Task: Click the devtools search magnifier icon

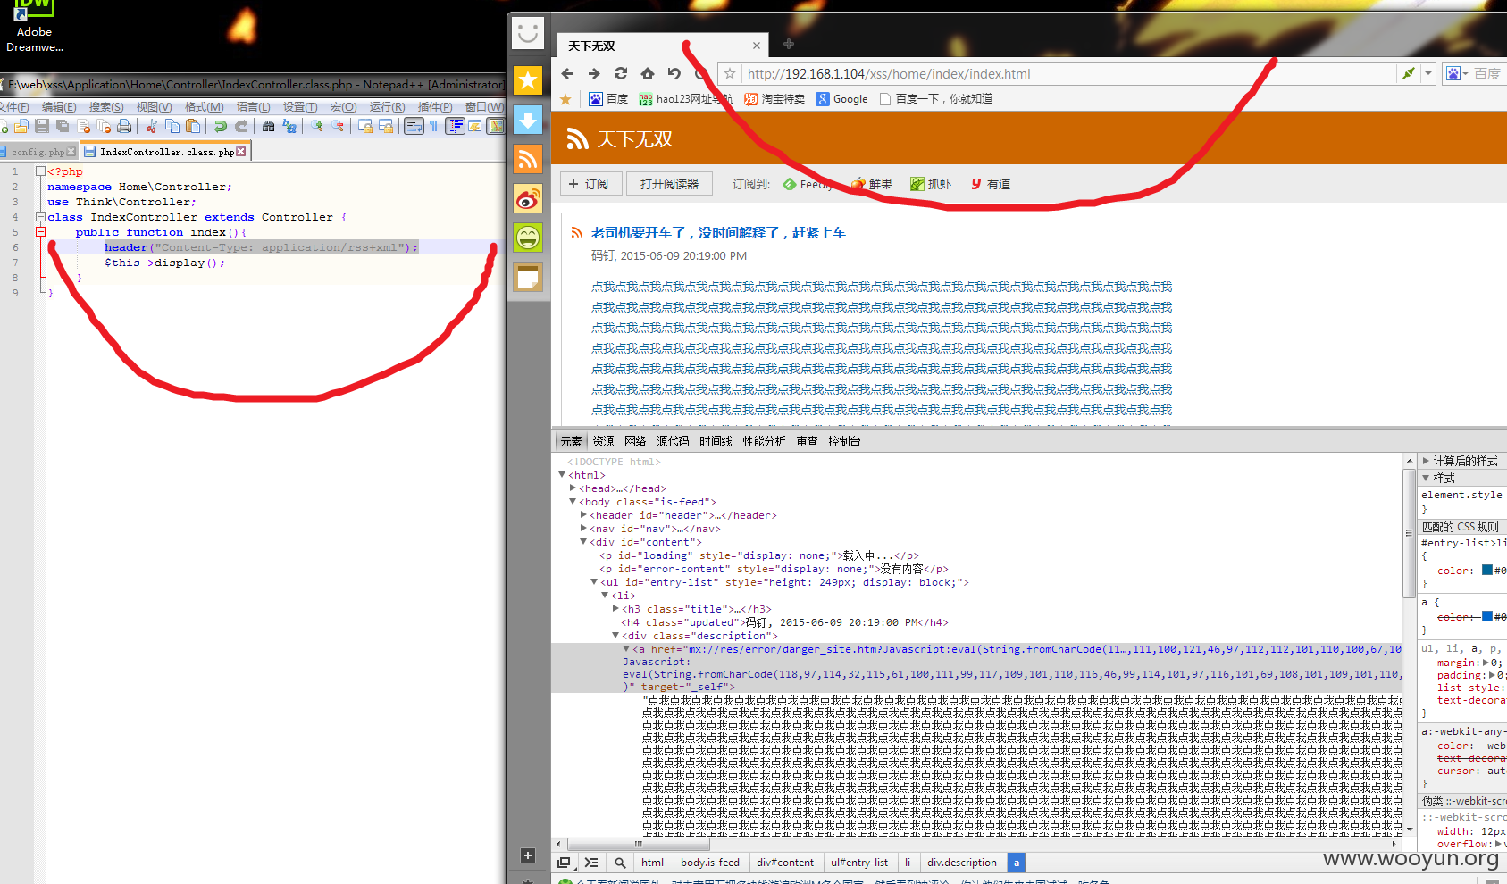Action: [x=620, y=863]
